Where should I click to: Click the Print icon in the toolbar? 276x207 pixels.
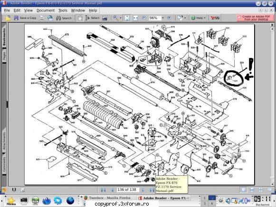click(x=42, y=18)
